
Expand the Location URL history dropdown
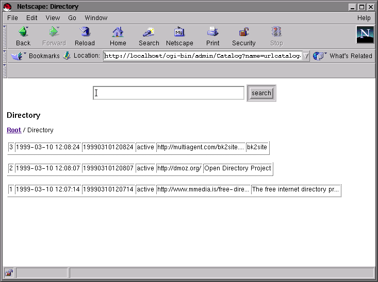pyautogui.click(x=306, y=56)
